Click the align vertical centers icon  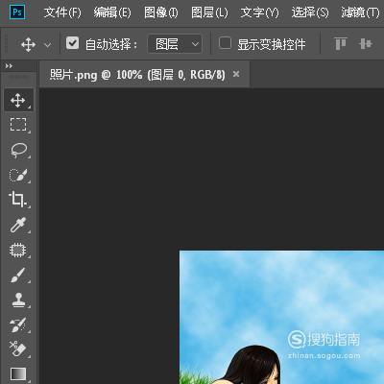[x=366, y=44]
